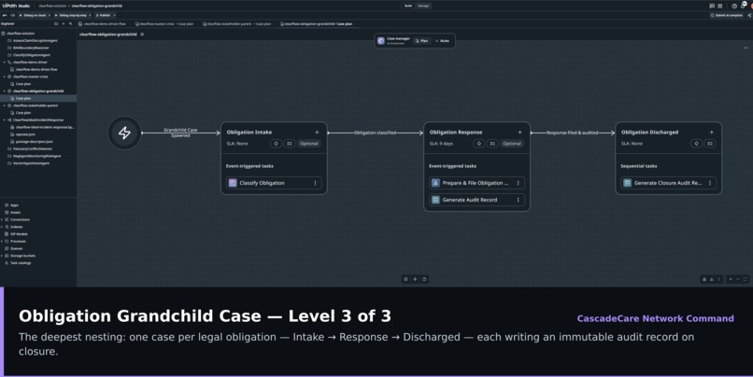
Task: Open Generate Audit Record task options menu
Action: [x=519, y=200]
